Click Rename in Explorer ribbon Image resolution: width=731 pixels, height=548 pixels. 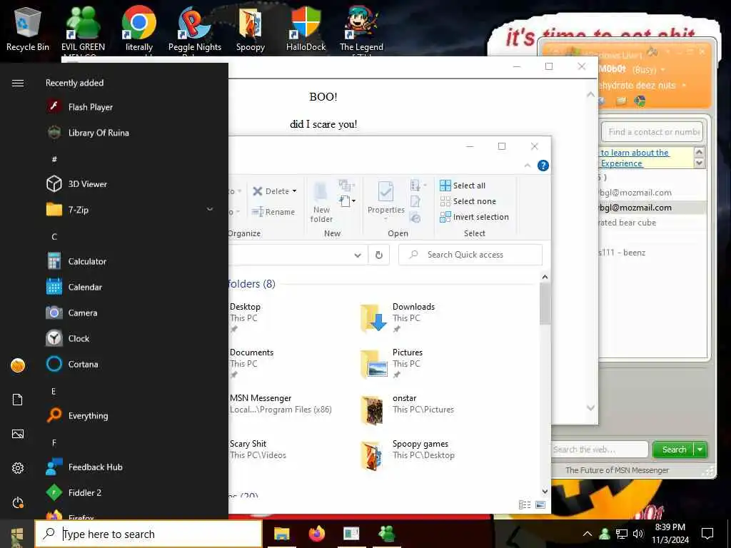[273, 212]
